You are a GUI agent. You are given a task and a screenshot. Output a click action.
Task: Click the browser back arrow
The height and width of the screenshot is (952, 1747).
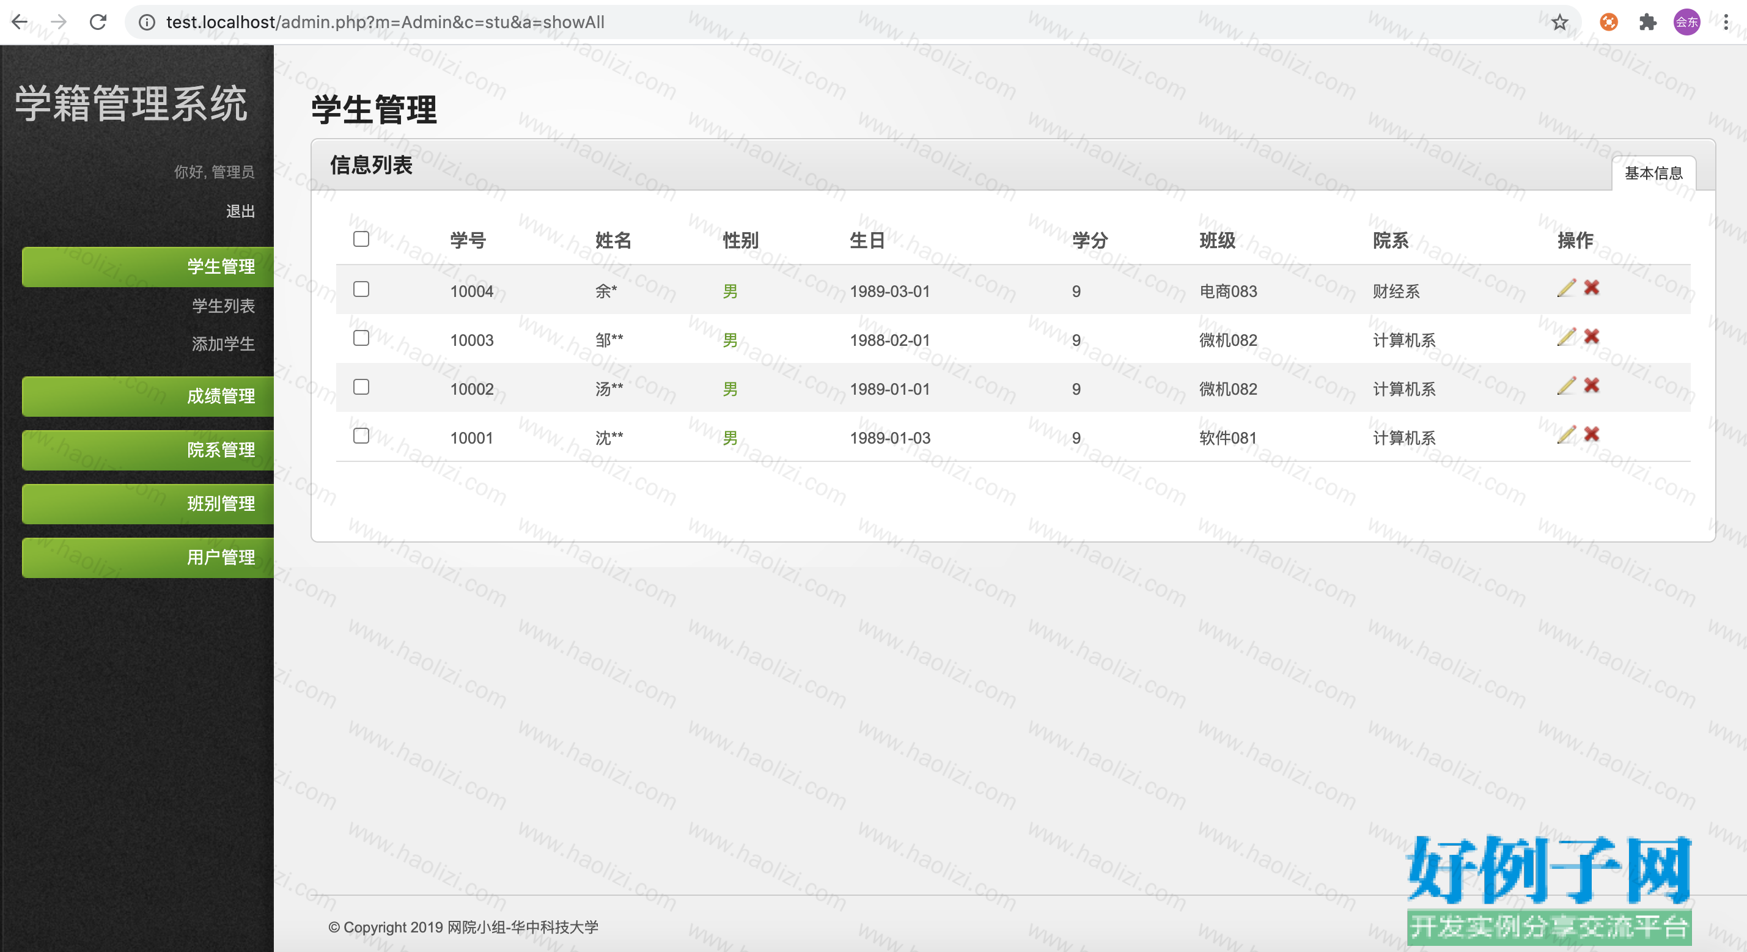tap(20, 22)
